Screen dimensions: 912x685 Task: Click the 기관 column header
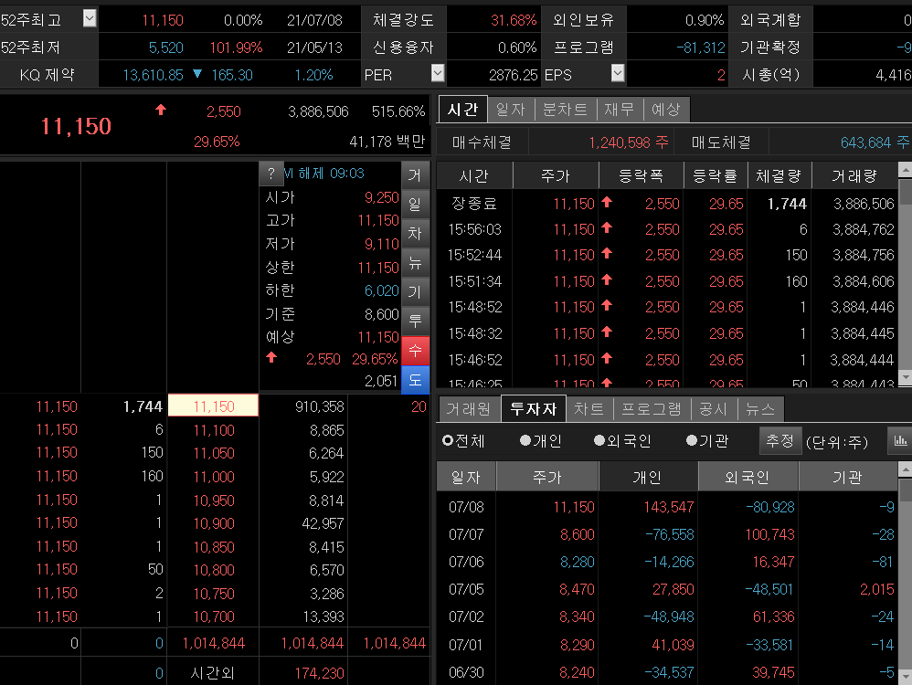tap(847, 477)
